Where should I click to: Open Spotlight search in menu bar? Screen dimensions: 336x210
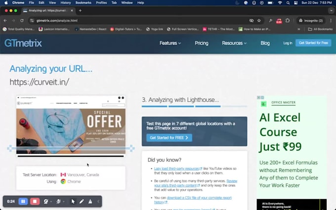pyautogui.click(x=288, y=3)
